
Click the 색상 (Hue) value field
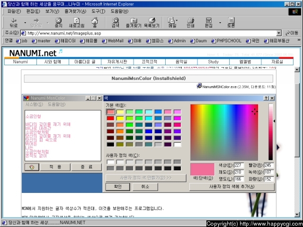pos(239,165)
